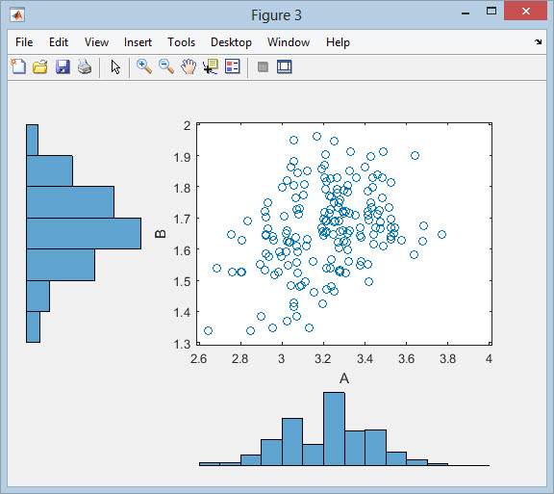Screen dimensions: 554x494
Task: Open the File menu
Action: pyautogui.click(x=24, y=42)
